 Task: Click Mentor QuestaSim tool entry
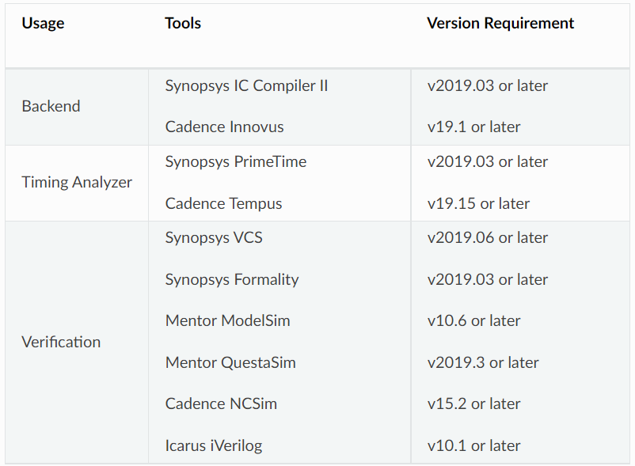point(230,362)
